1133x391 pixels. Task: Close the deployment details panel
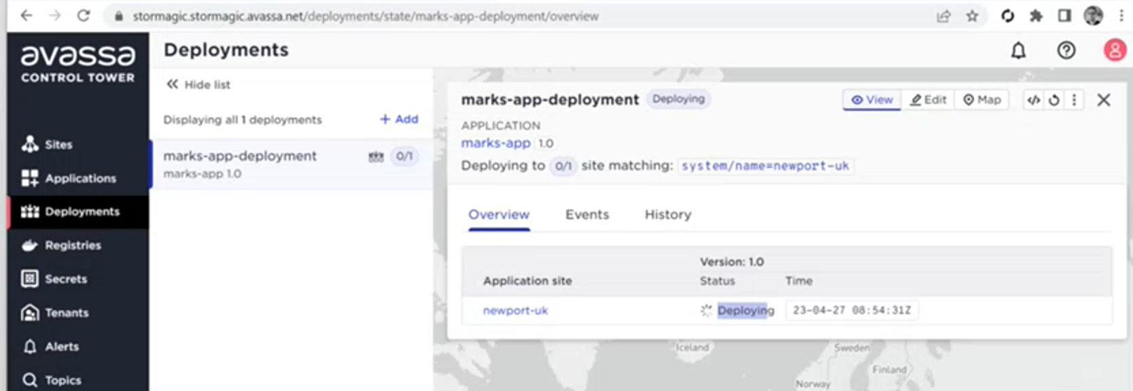[1104, 100]
